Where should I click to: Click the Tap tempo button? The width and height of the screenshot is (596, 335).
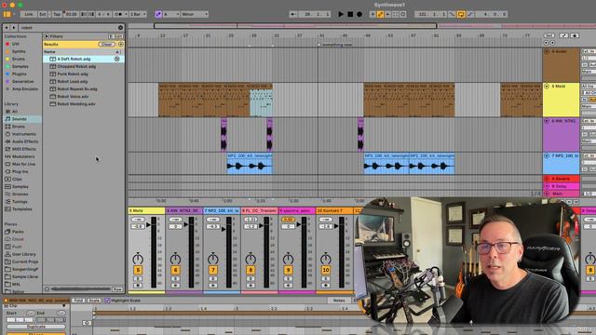(57, 15)
